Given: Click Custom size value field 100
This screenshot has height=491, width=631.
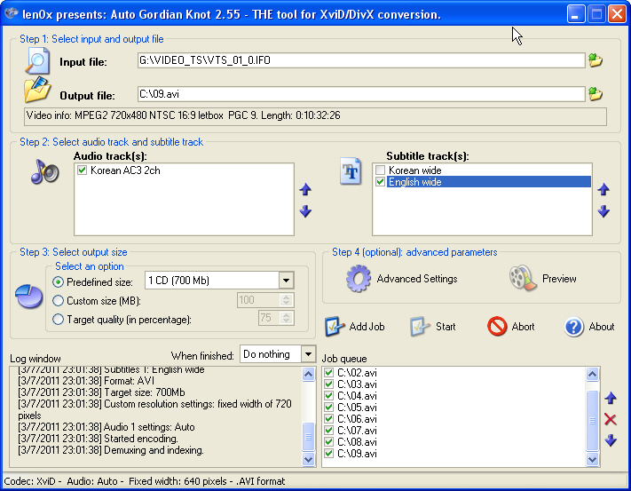Looking at the screenshot, I should click(258, 300).
